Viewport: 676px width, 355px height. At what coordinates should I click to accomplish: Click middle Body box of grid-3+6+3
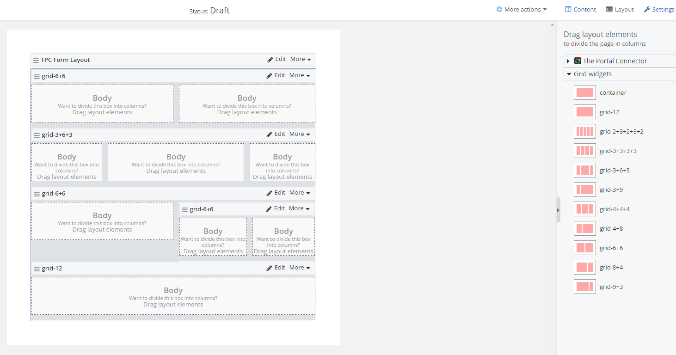point(176,162)
